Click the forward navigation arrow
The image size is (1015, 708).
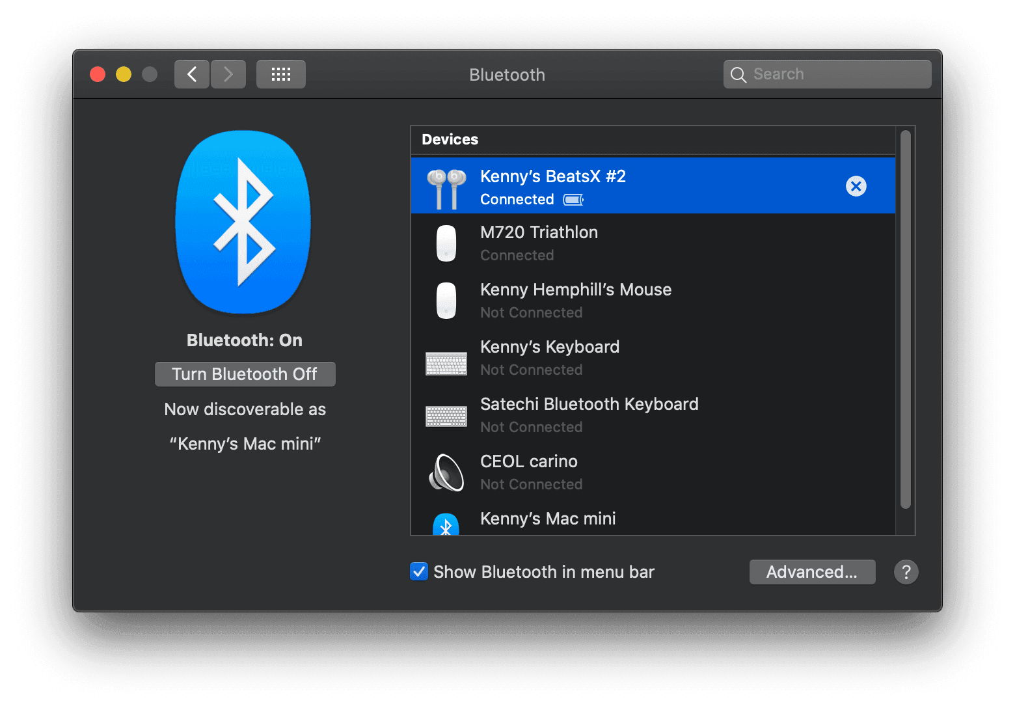[x=228, y=74]
